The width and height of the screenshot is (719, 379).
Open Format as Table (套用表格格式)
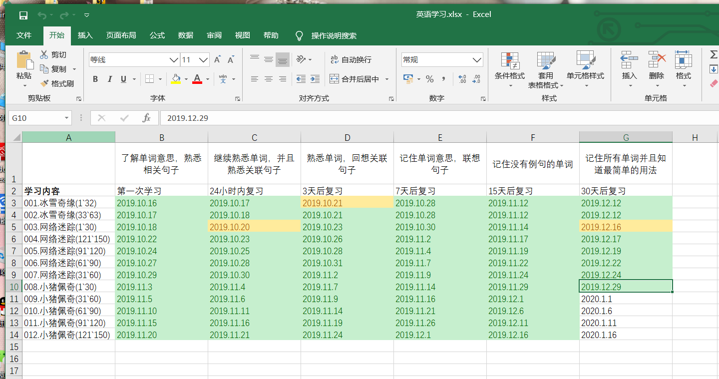click(546, 70)
